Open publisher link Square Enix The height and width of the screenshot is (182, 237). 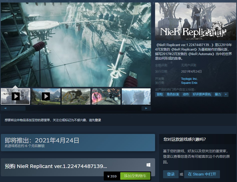point(189,83)
